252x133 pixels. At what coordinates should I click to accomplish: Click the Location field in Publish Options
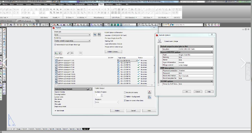click(195, 49)
